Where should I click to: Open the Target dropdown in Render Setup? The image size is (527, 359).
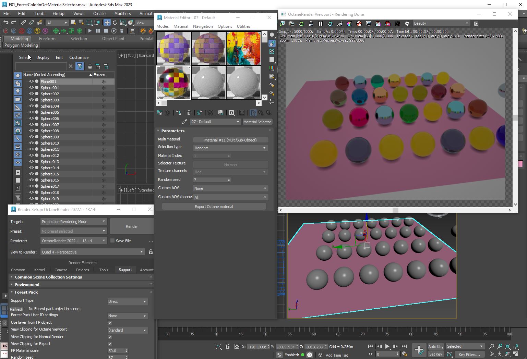pyautogui.click(x=74, y=222)
